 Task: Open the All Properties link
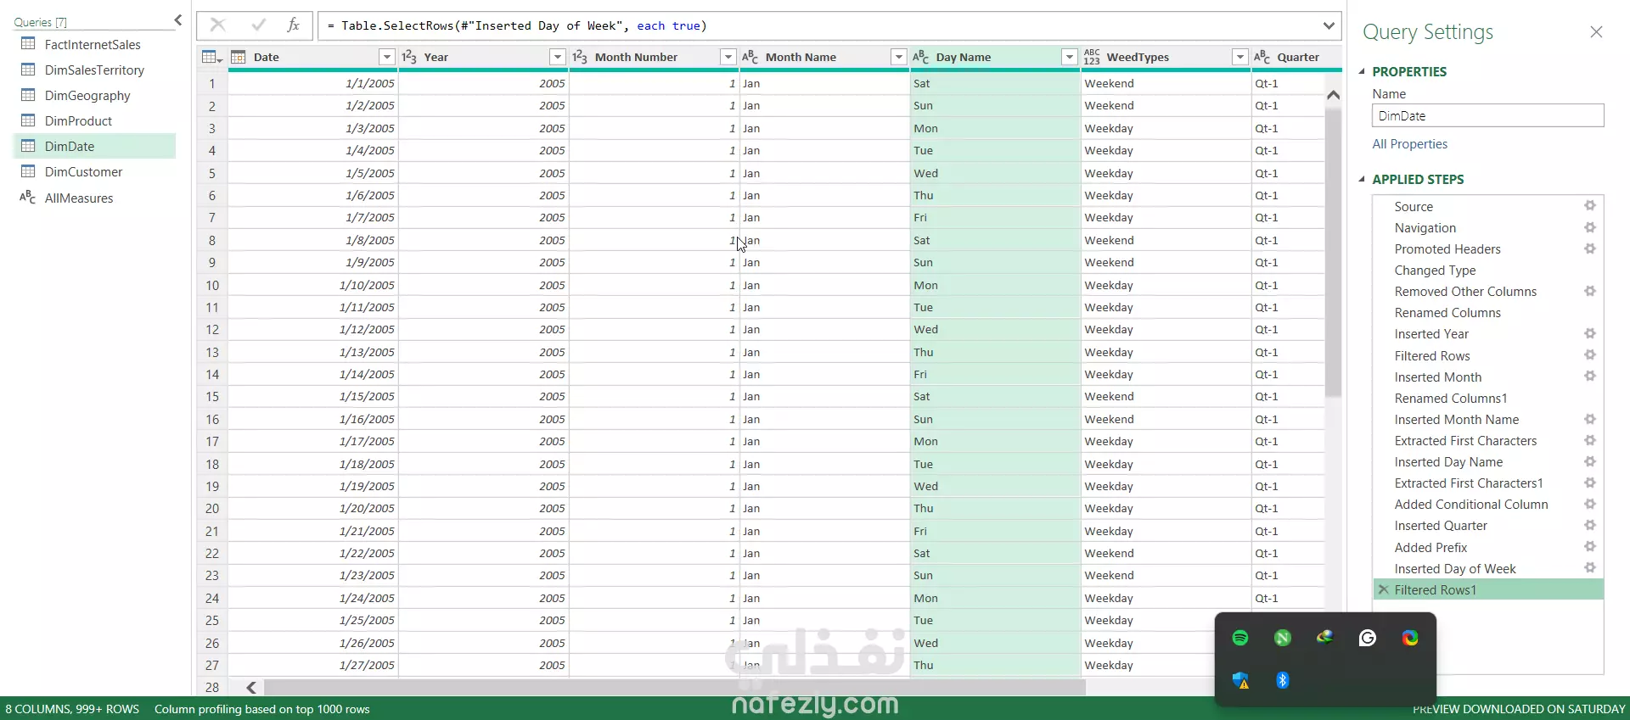[x=1409, y=144]
